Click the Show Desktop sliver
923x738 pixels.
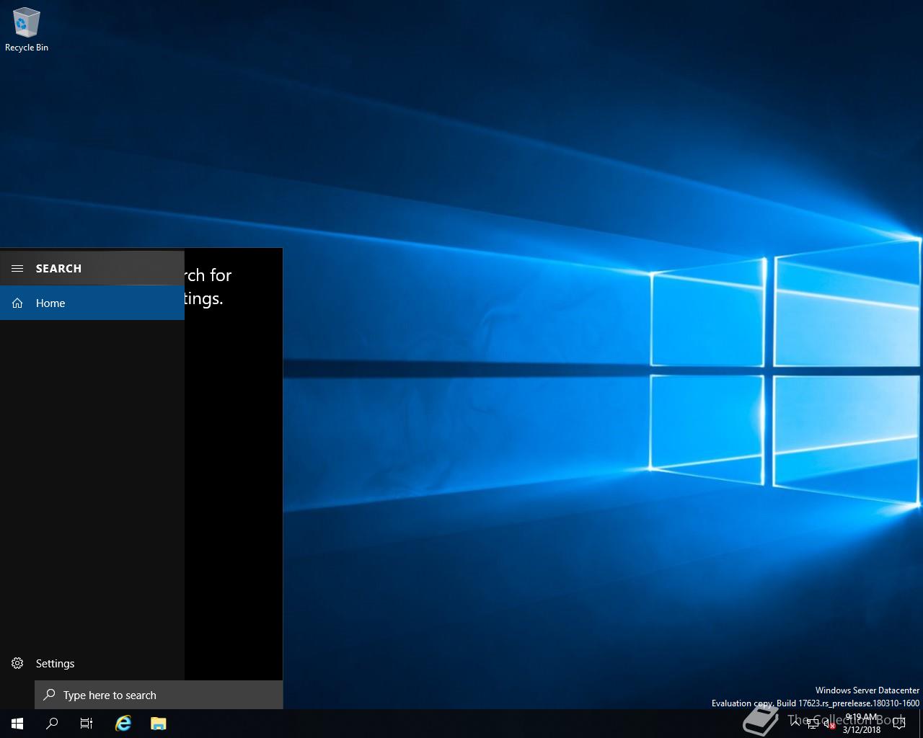921,724
